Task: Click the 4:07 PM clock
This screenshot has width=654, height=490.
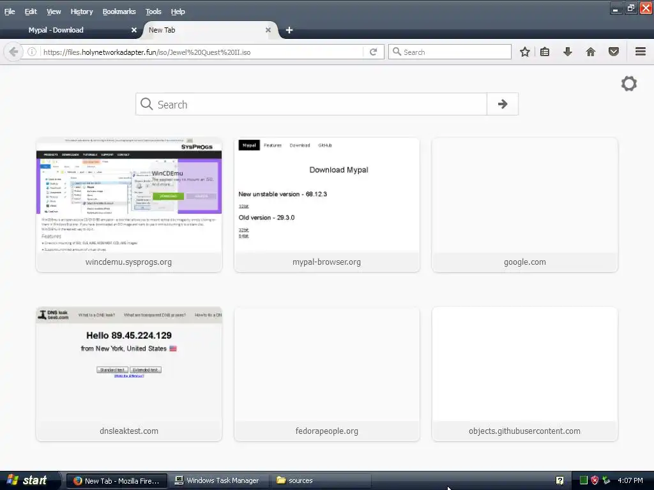Action: [630, 480]
